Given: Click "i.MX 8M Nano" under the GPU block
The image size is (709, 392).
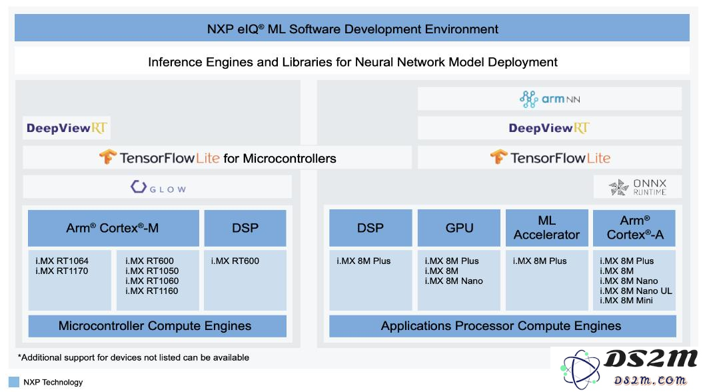Looking at the screenshot, I should (x=454, y=281).
